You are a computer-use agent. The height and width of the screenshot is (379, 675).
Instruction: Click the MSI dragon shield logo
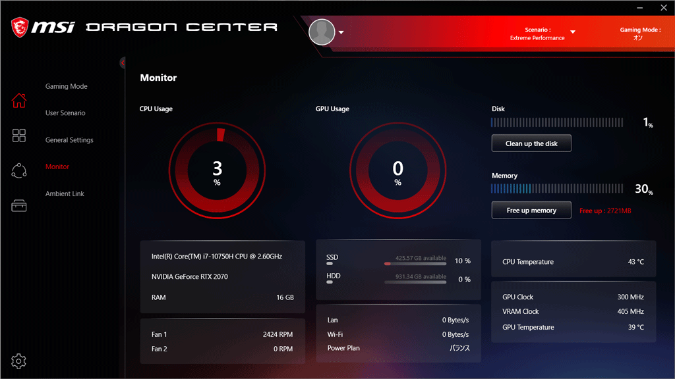tap(20, 28)
